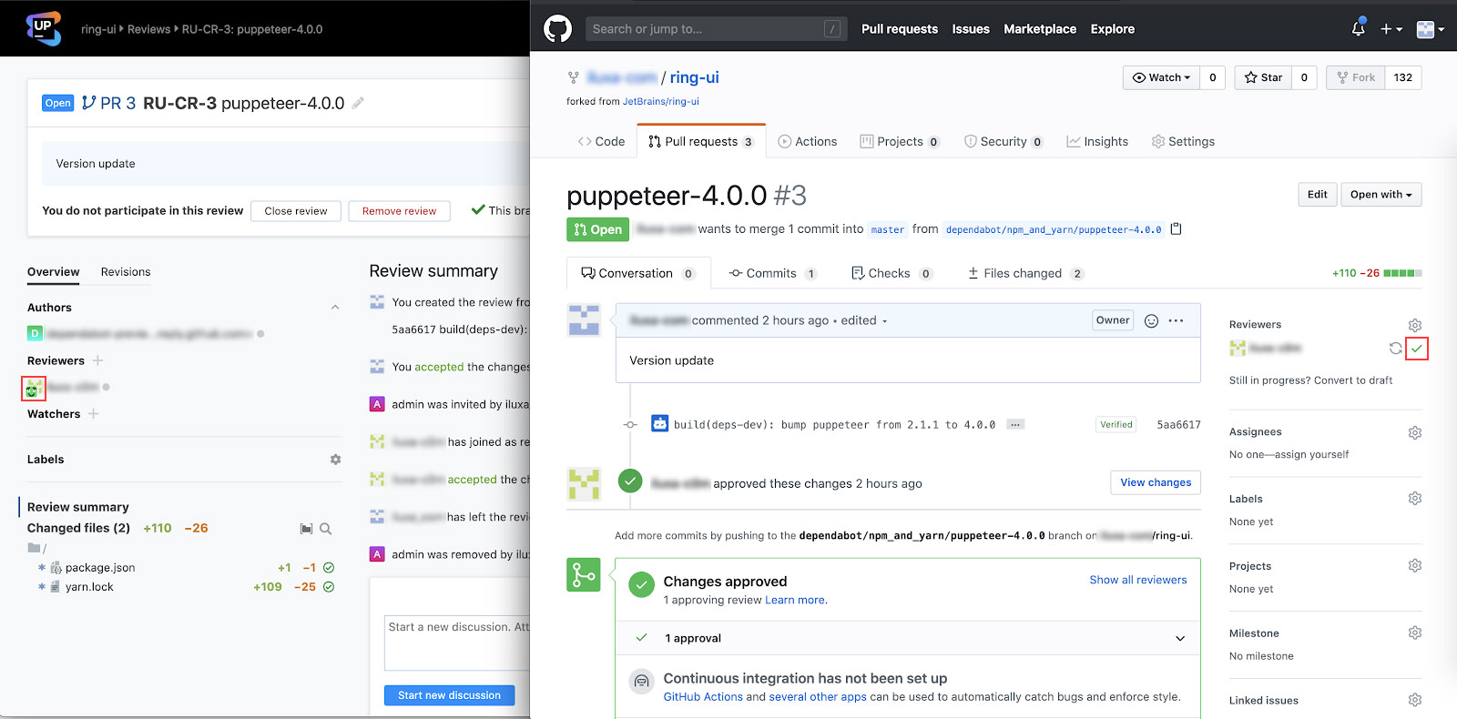Open Milestone gear icon
The image size is (1457, 719).
point(1415,633)
